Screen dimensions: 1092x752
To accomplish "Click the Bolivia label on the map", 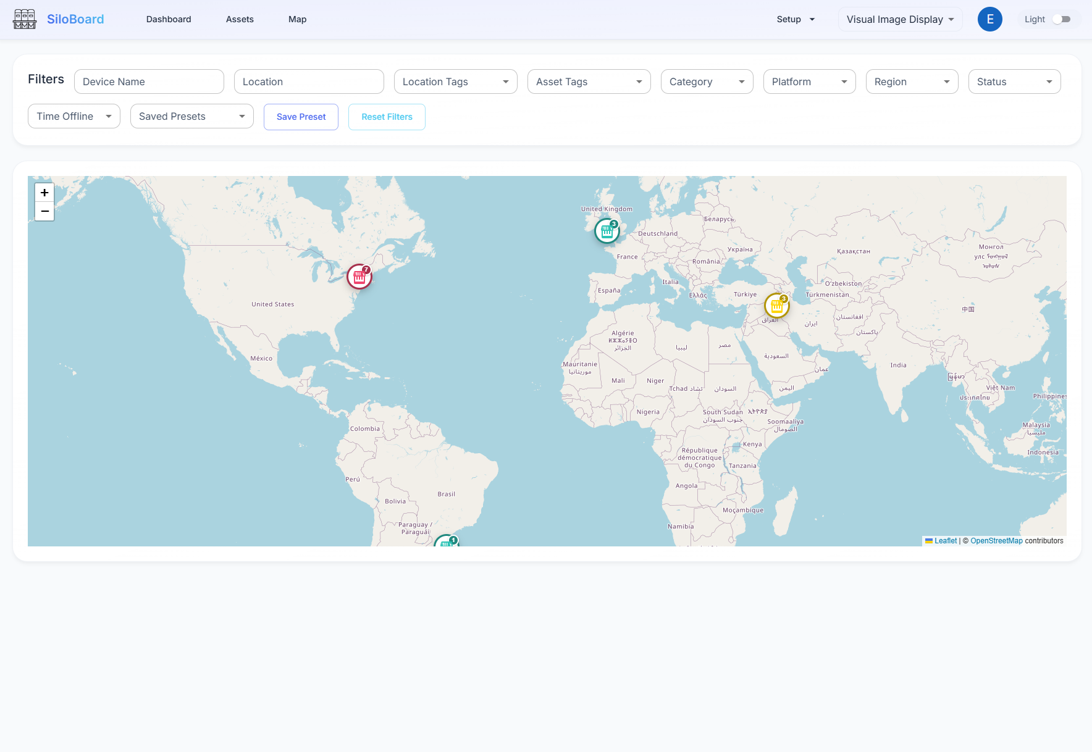I will click(395, 501).
